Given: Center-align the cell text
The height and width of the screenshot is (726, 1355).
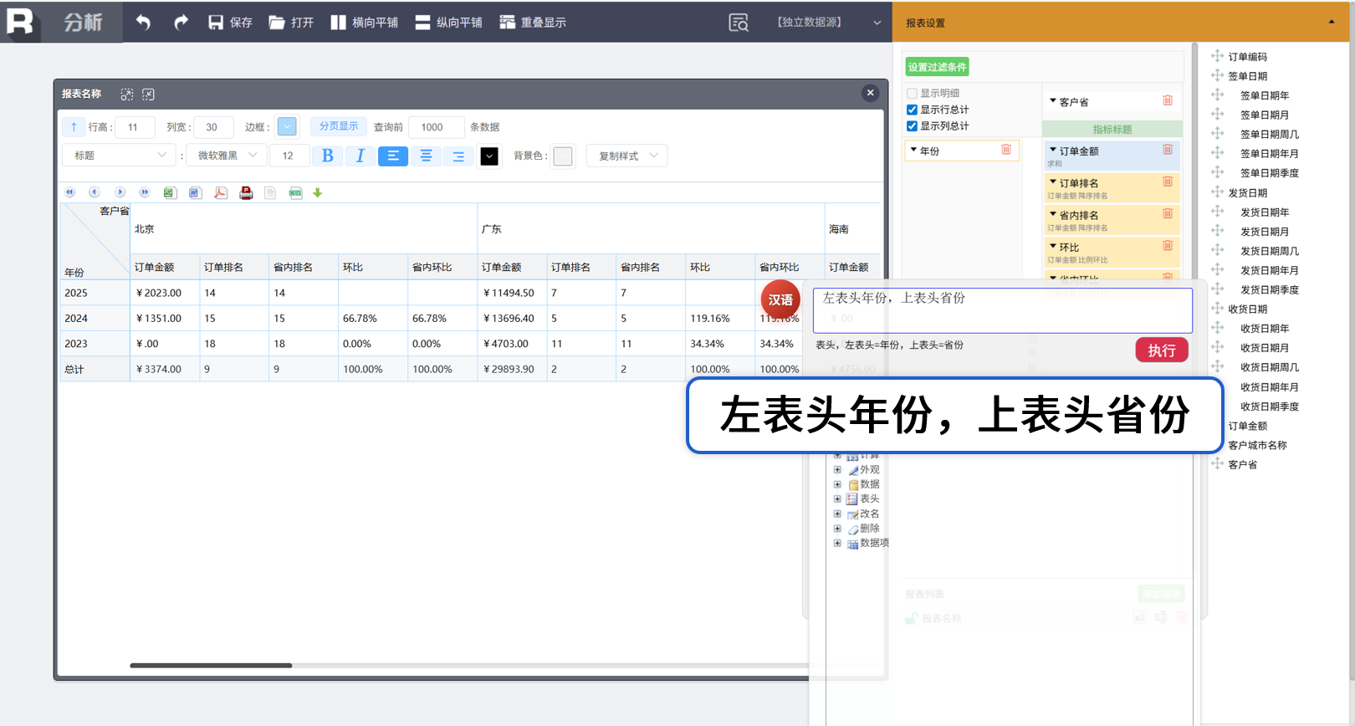Looking at the screenshot, I should (426, 156).
